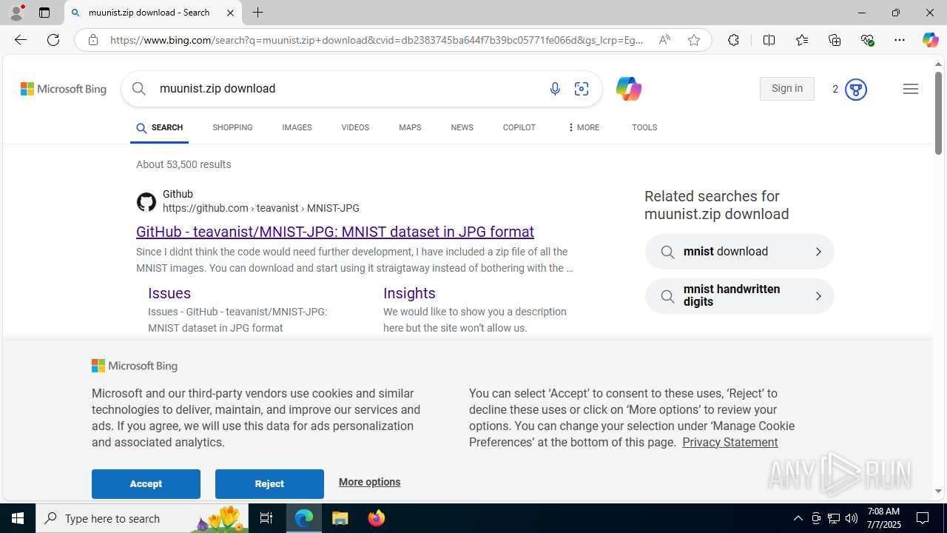Click More options in cookie banner

(x=369, y=482)
